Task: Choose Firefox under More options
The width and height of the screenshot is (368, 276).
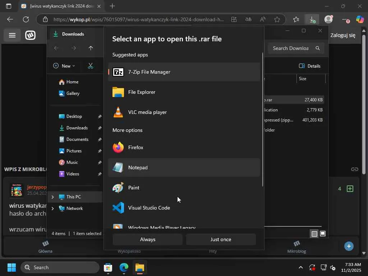Action: [184, 147]
